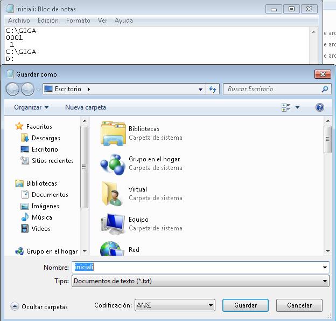Select the Virtual user folder icon

113,194
